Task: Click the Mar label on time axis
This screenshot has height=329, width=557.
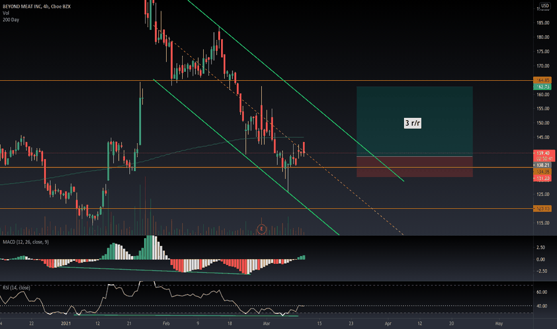Action: [x=267, y=324]
